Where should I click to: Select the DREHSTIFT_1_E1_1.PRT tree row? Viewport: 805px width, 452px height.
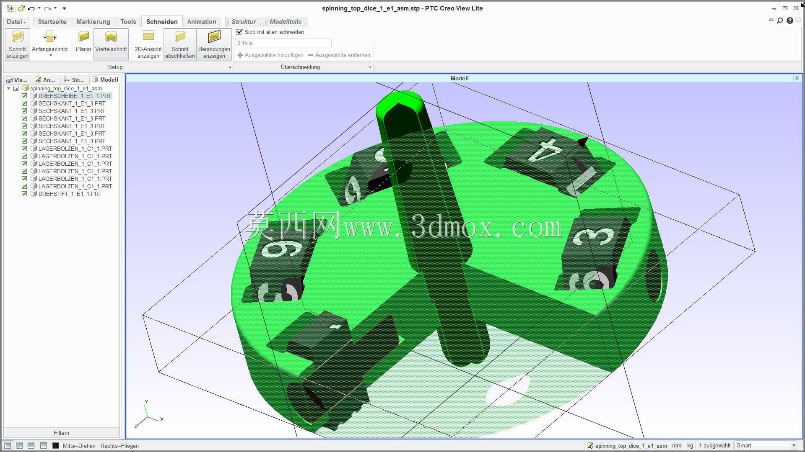pos(70,194)
